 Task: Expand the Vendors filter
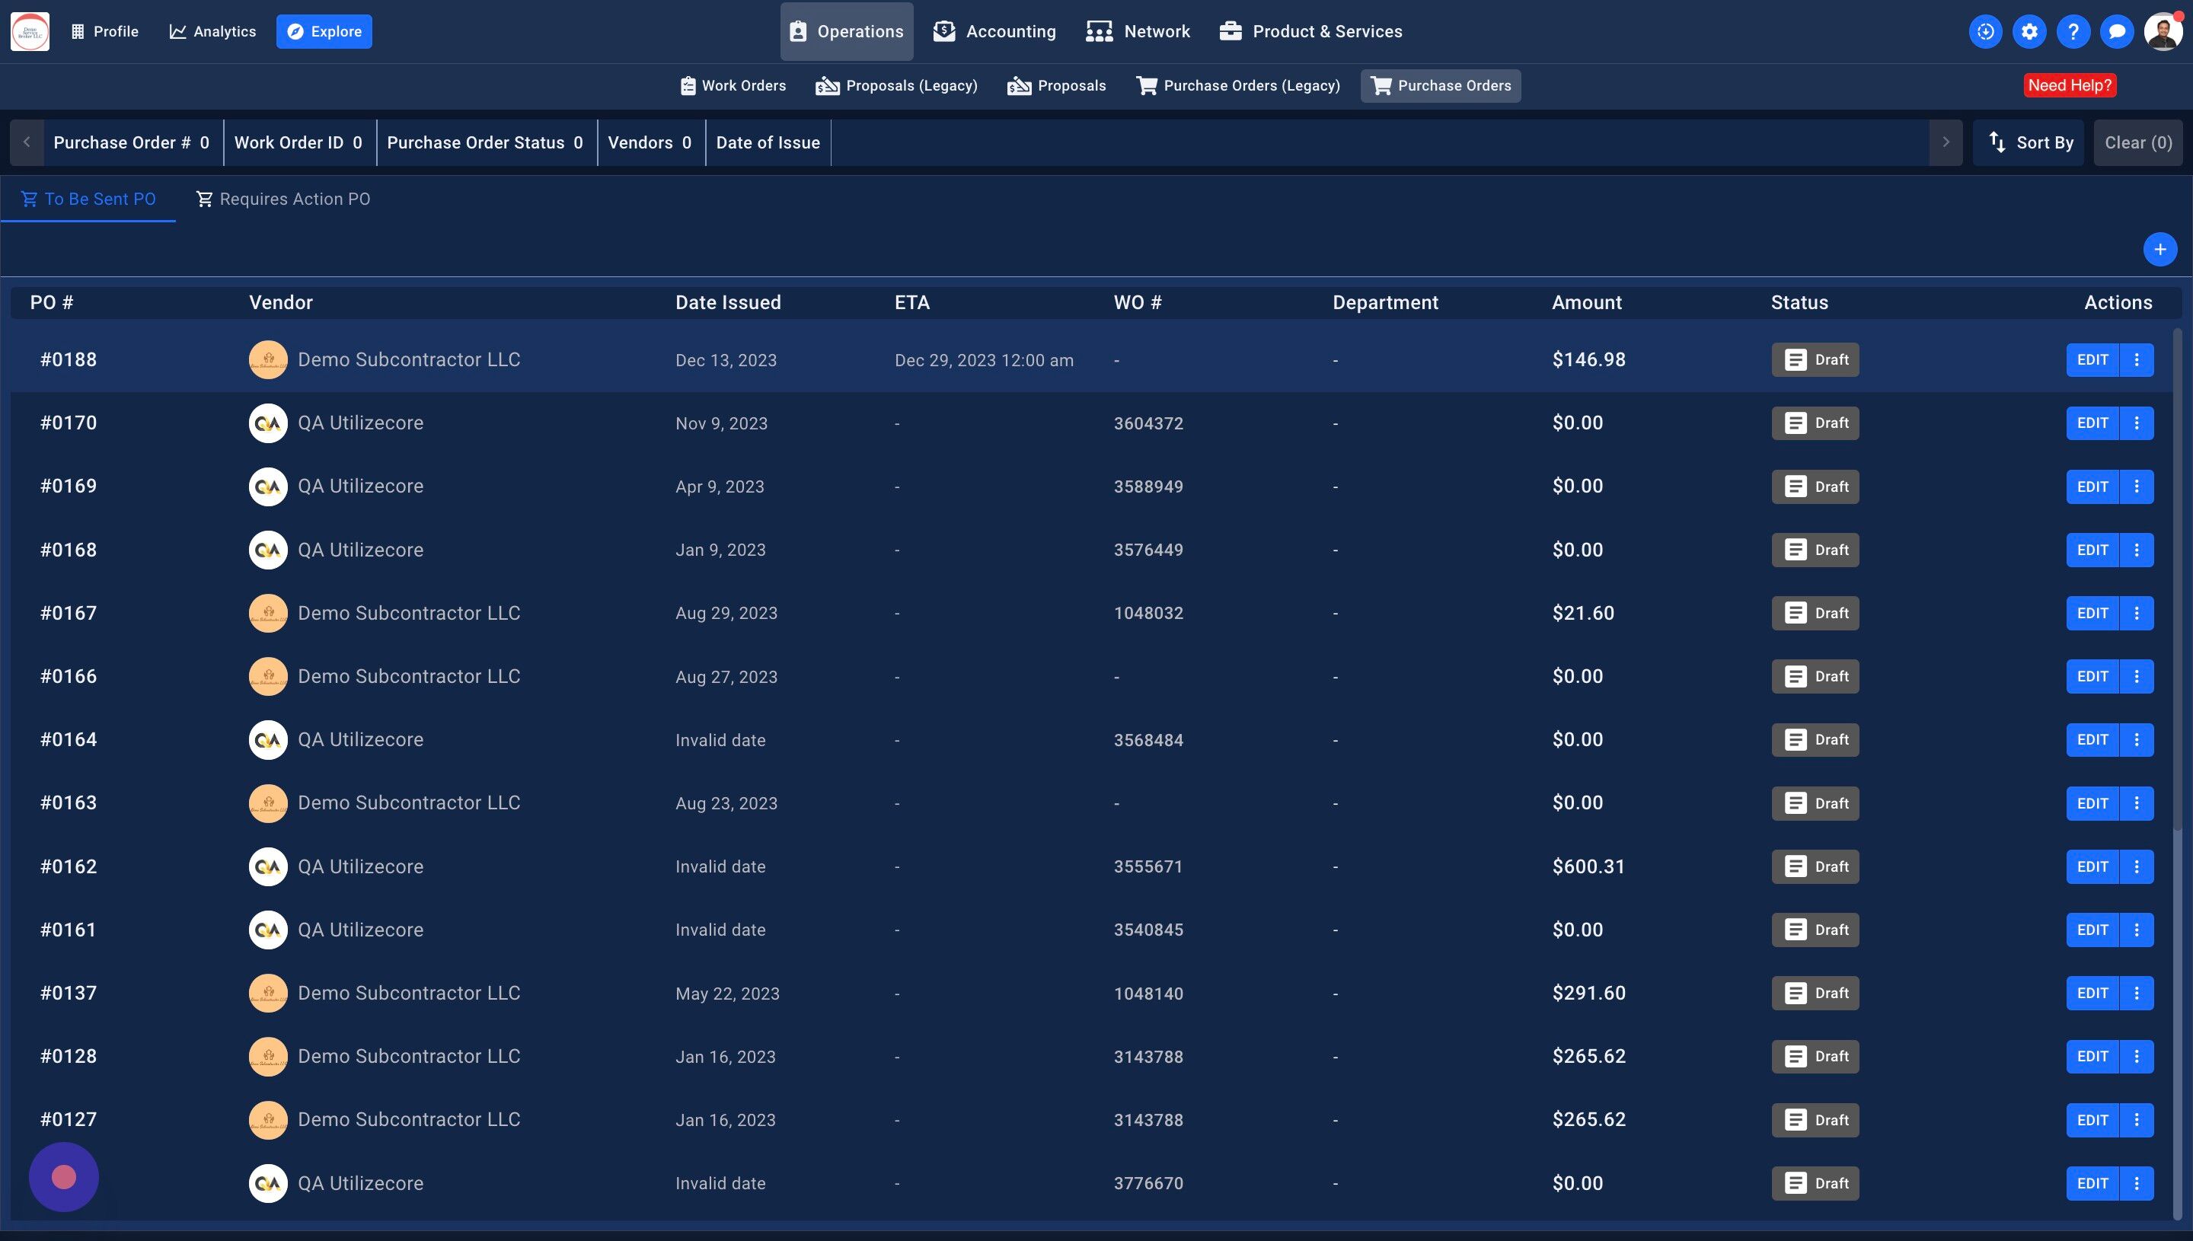coord(650,142)
